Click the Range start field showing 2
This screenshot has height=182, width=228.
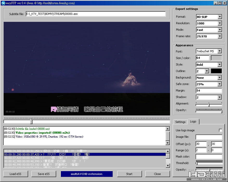pyautogui.click(x=201, y=150)
